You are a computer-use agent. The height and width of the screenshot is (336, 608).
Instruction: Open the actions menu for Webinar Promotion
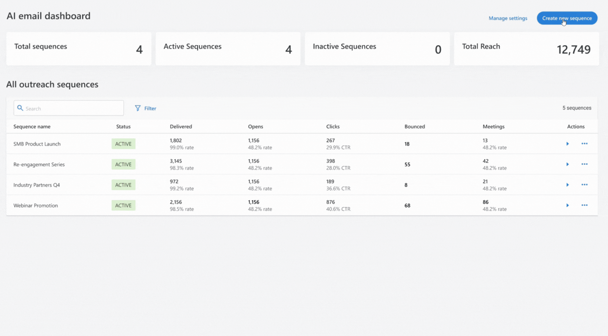click(x=585, y=205)
